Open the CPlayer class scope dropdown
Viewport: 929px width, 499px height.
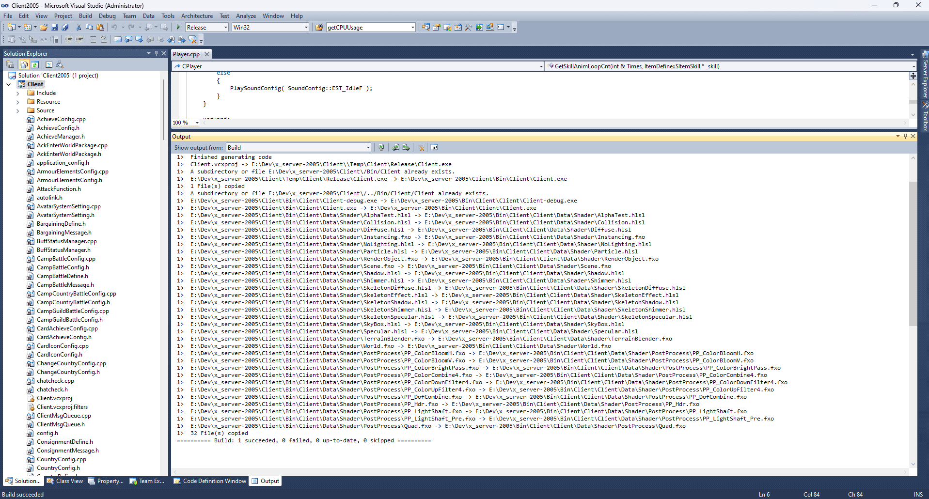541,66
